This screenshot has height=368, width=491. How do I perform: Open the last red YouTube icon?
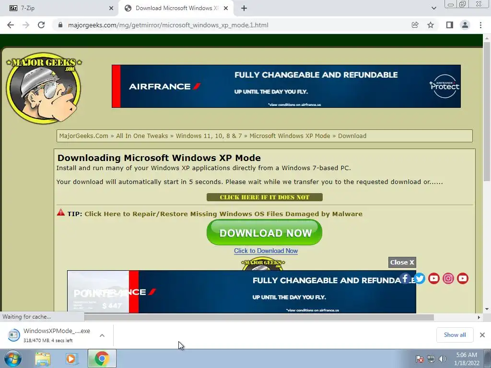click(463, 278)
